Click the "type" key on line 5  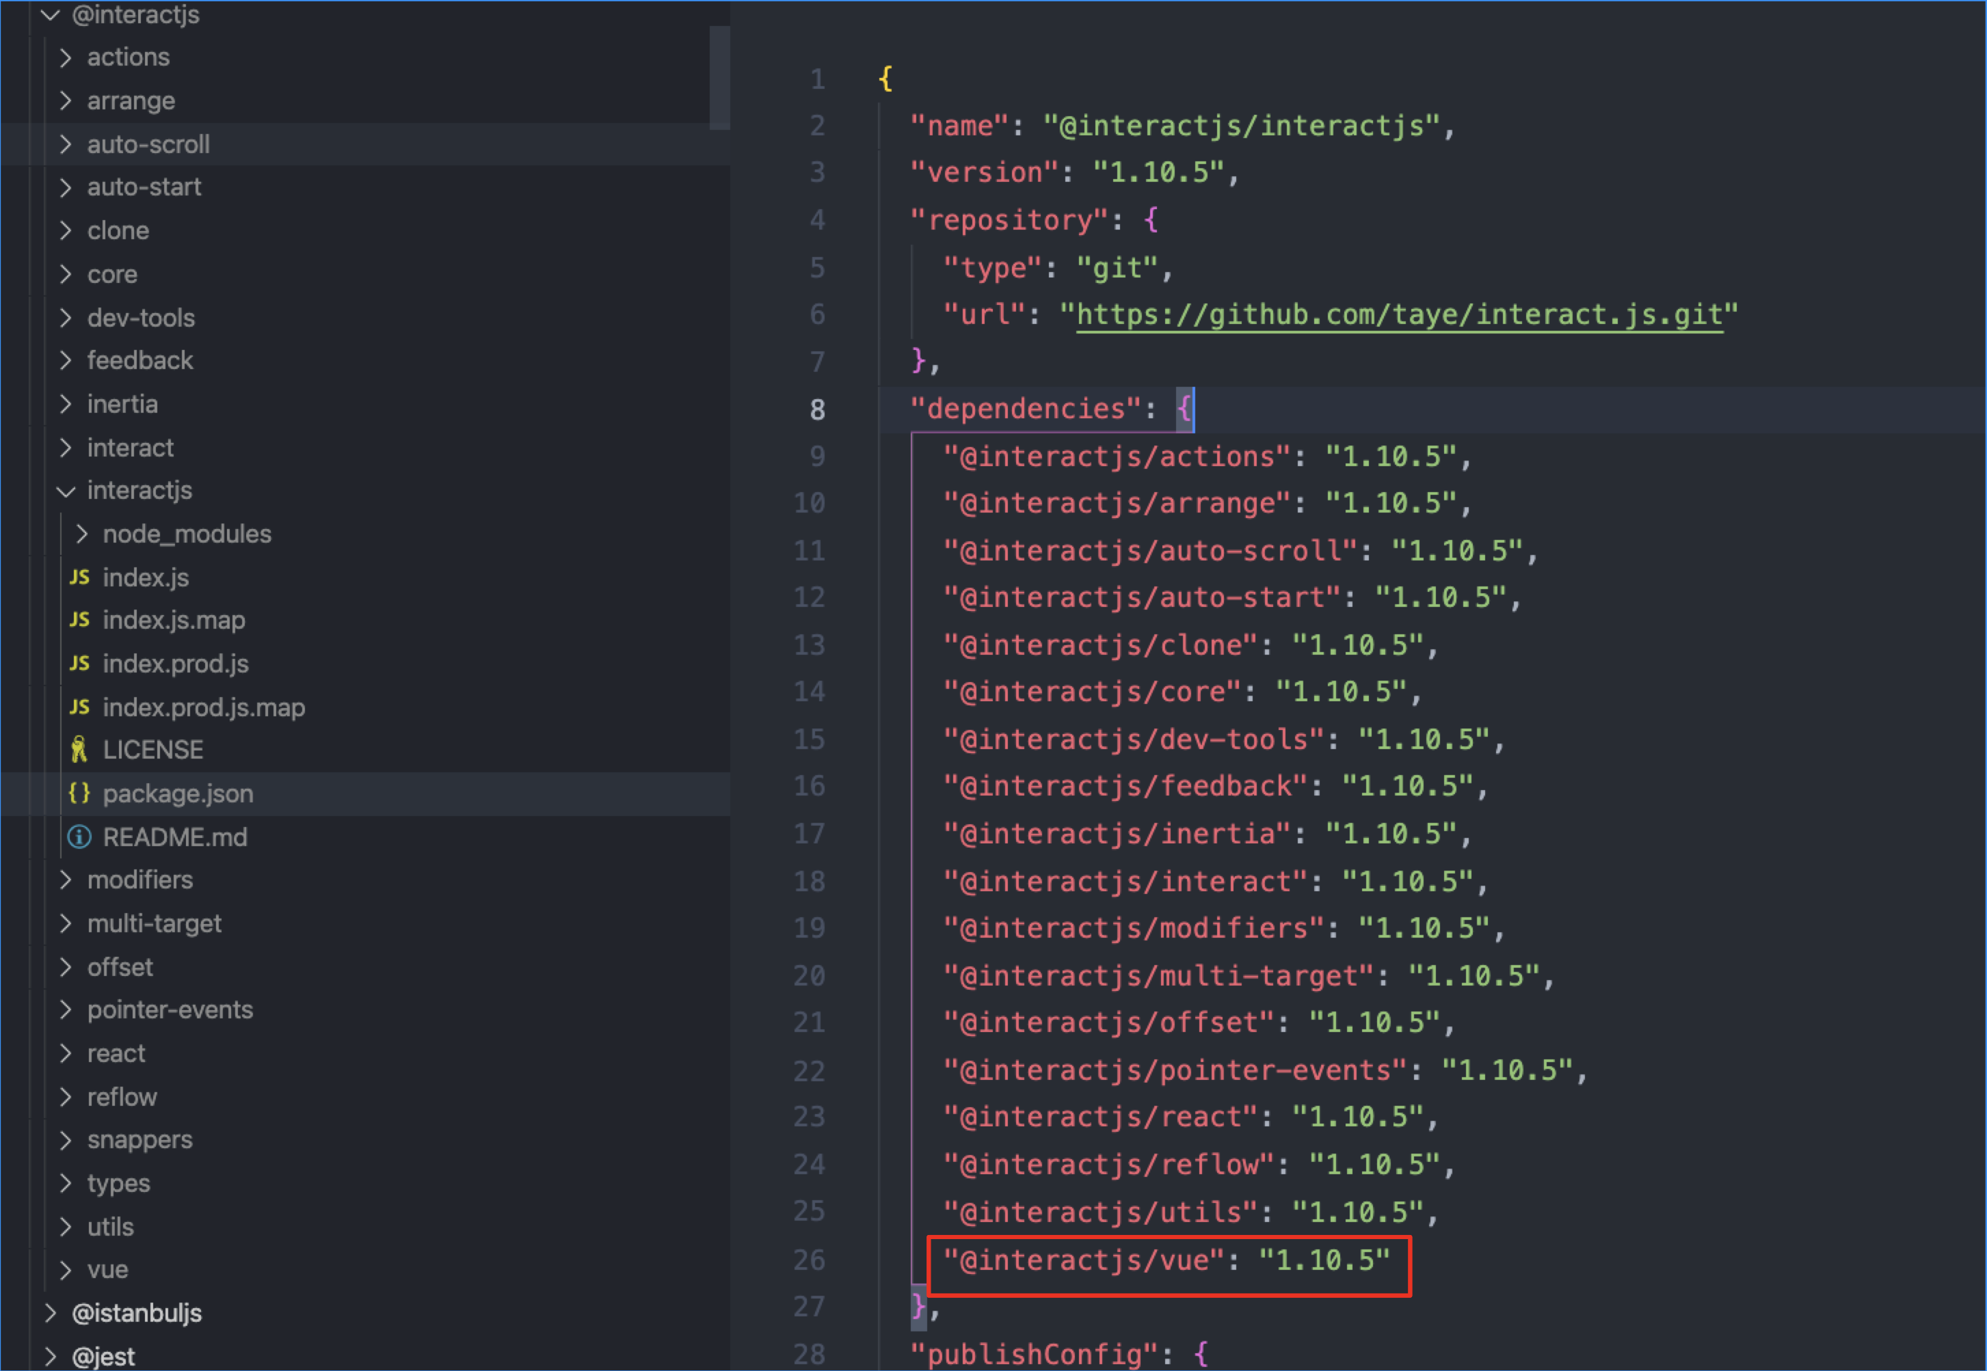click(993, 268)
